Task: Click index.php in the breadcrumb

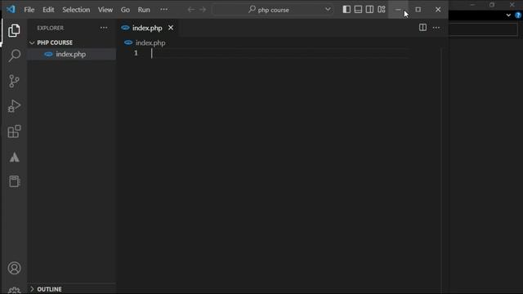Action: click(x=150, y=42)
